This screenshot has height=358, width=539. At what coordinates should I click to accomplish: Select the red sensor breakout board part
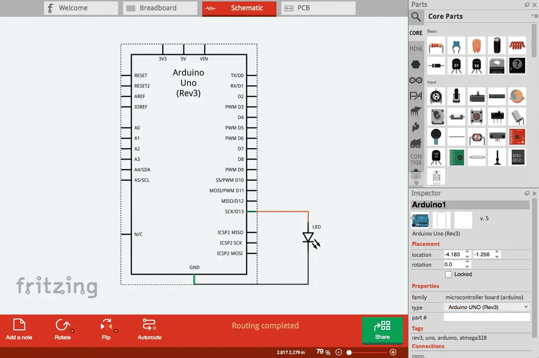[x=517, y=137]
